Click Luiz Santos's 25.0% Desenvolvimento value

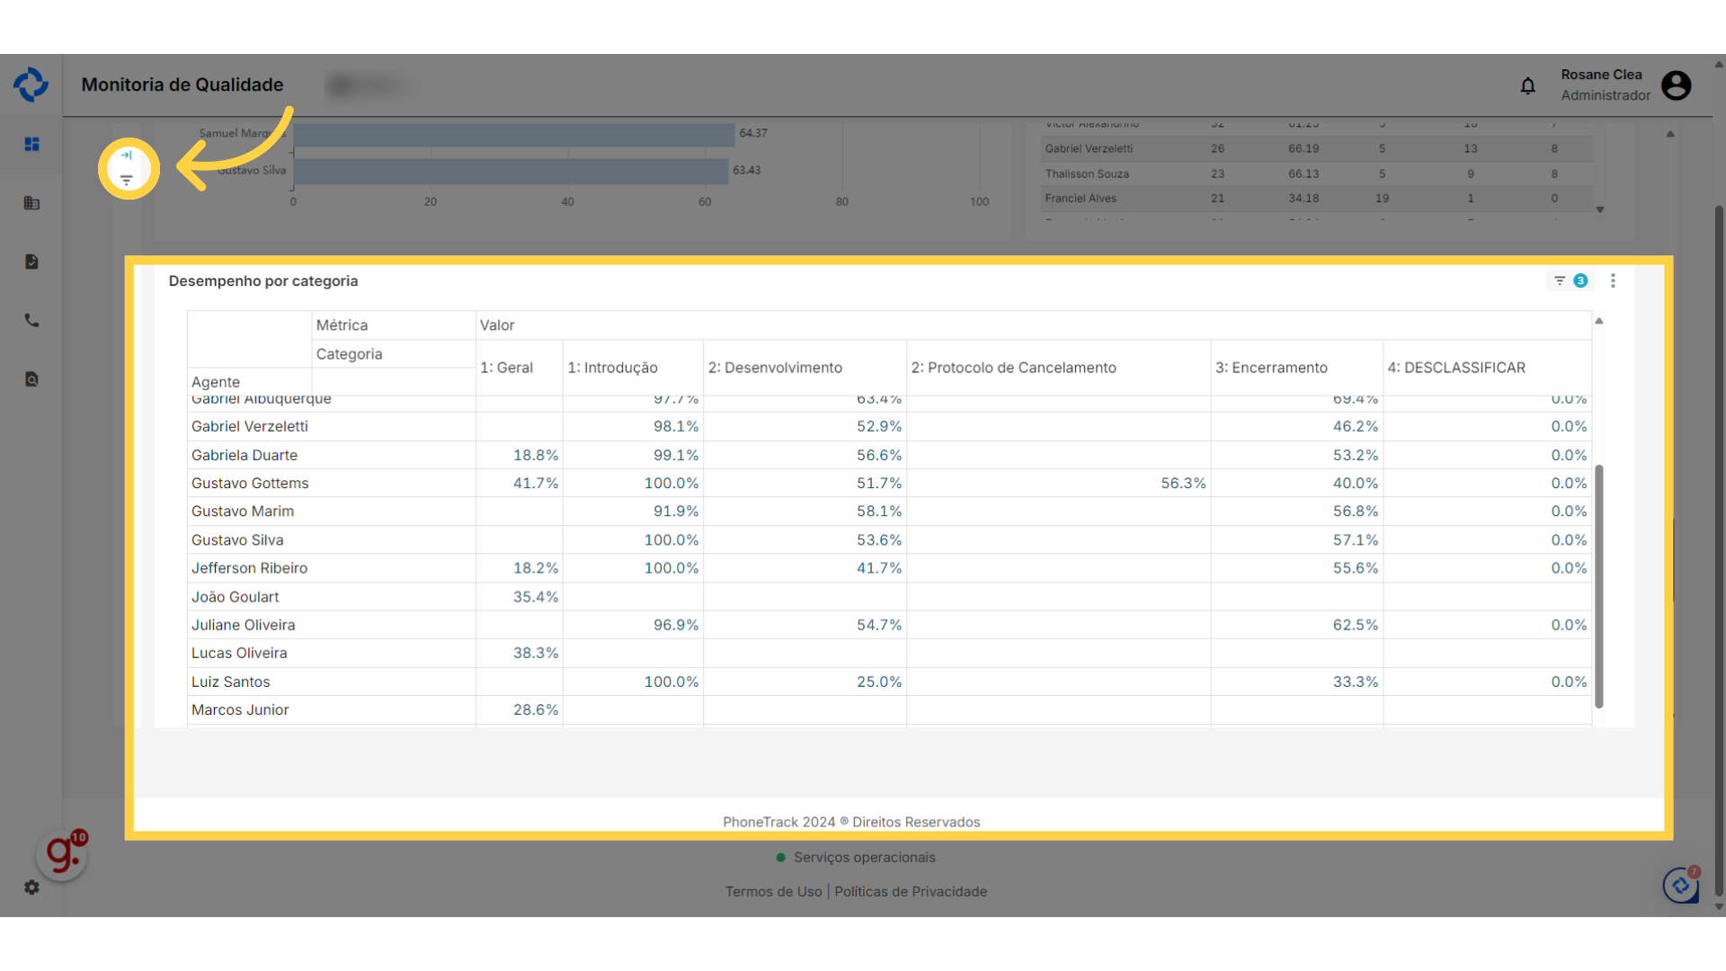point(879,681)
